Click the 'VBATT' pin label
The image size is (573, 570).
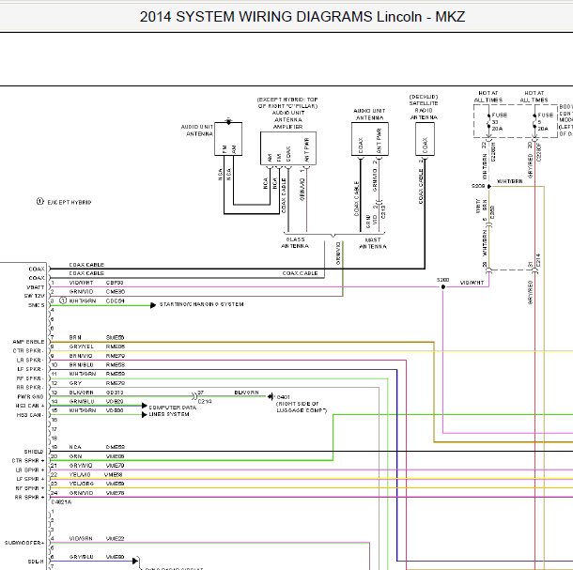click(x=36, y=287)
